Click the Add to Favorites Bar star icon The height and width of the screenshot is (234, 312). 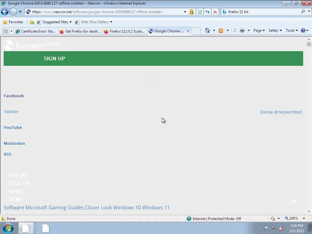(32, 22)
